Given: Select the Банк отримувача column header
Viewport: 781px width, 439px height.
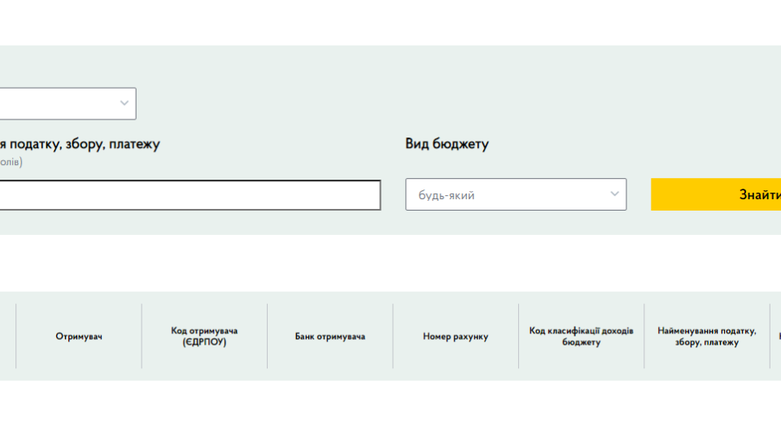Looking at the screenshot, I should click(x=329, y=337).
